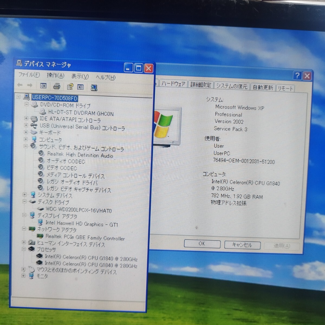Select メディア コントロール デバイス icon
Screen dimensions: 325x325
coord(41,174)
